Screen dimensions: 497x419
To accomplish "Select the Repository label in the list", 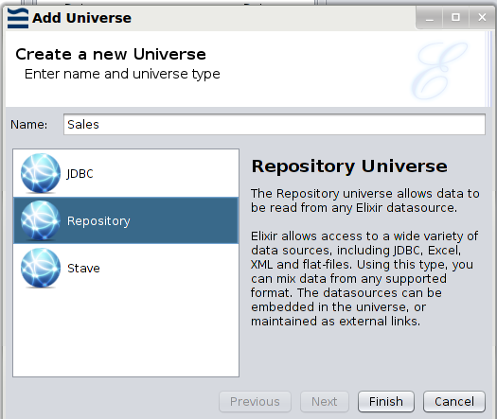I will (98, 221).
